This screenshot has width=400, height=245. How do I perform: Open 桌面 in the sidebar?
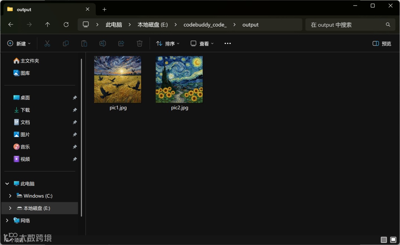point(22,98)
